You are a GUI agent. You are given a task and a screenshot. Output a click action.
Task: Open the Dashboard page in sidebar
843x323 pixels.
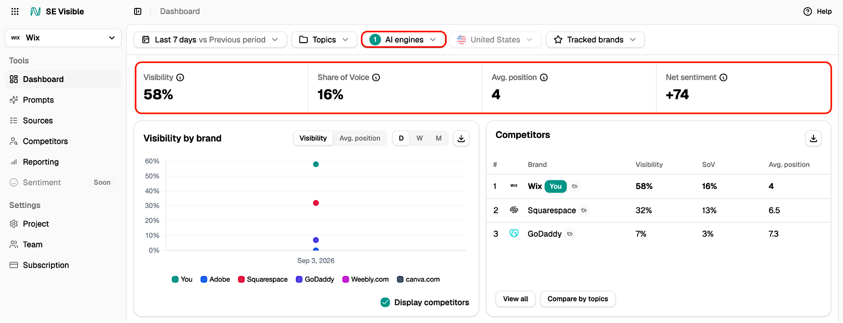coord(63,79)
